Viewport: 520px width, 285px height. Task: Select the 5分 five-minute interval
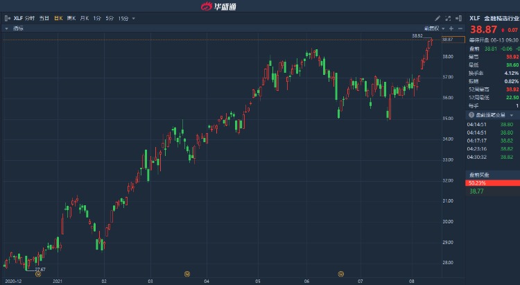pos(110,18)
